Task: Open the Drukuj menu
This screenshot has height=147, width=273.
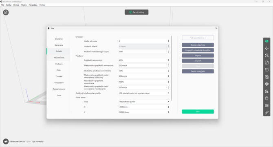Action: (16, 5)
